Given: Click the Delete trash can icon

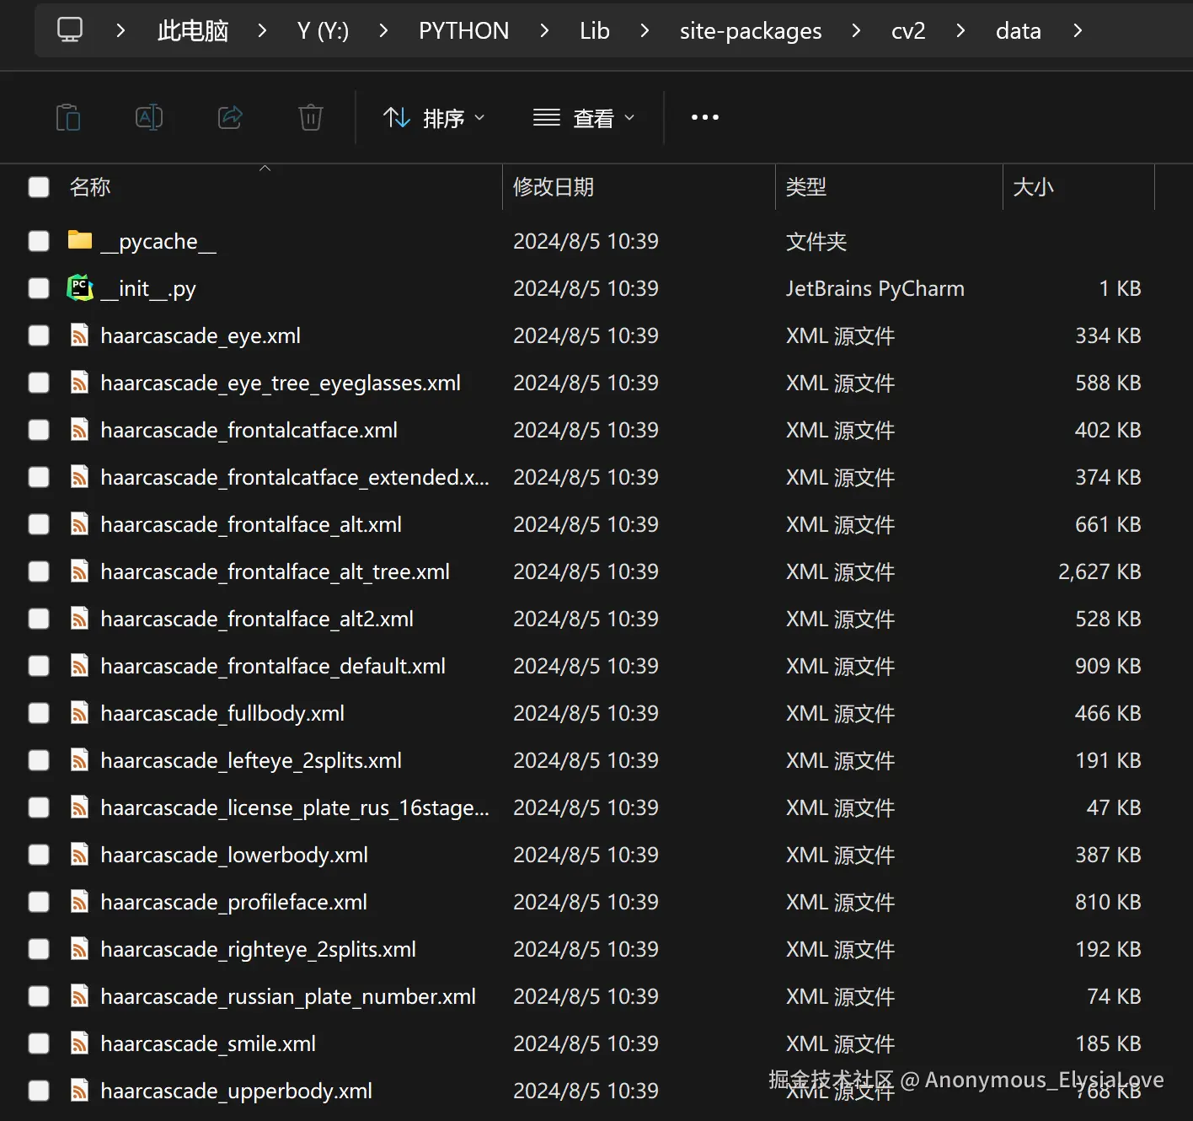Looking at the screenshot, I should [x=311, y=117].
